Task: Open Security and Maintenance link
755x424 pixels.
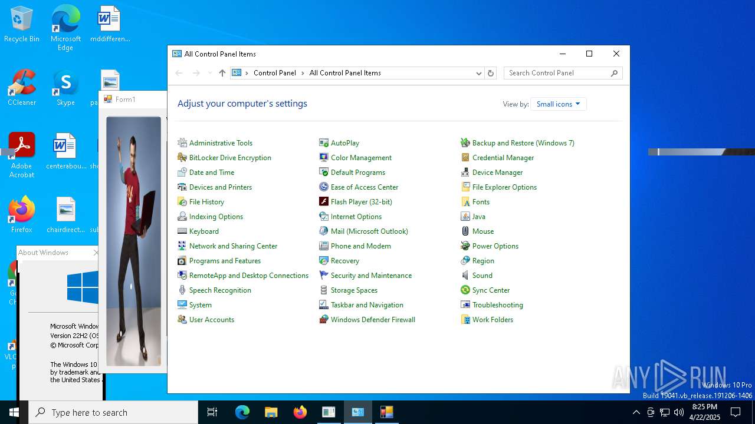Action: (372, 276)
